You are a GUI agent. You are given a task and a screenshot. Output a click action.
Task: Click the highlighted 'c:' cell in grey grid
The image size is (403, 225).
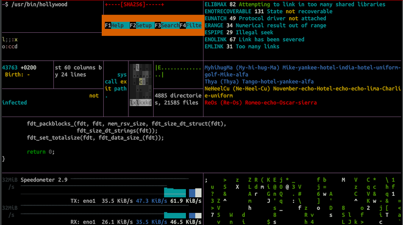142,81
